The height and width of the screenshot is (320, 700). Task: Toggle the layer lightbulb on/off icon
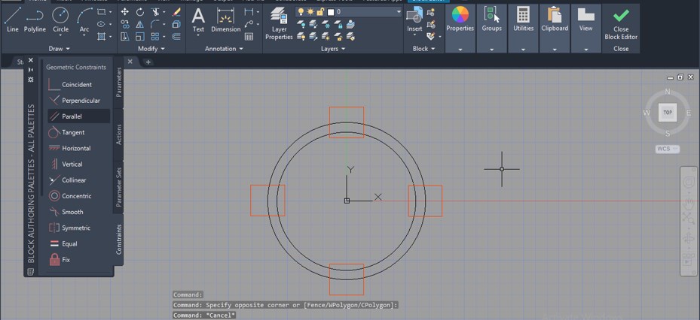coord(301,13)
